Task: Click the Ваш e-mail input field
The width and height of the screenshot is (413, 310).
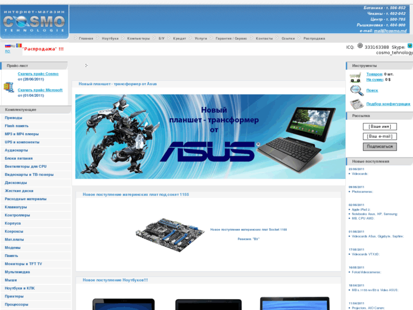Action: click(379, 137)
